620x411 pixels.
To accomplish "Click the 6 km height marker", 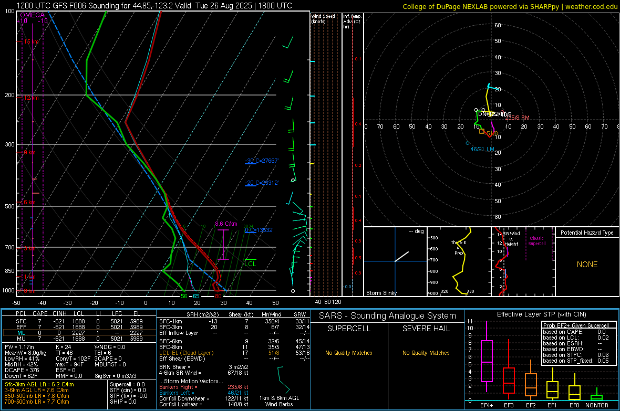I will click(29, 202).
